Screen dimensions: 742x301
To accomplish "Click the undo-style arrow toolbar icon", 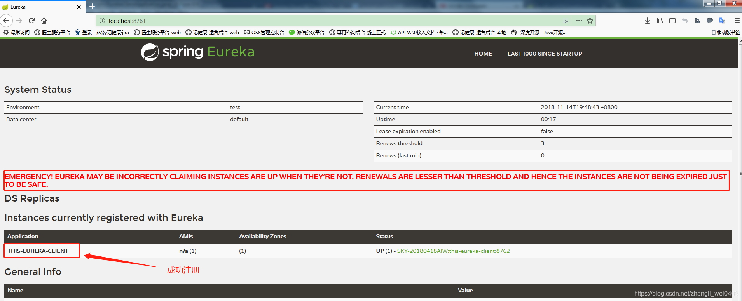I will (x=685, y=21).
